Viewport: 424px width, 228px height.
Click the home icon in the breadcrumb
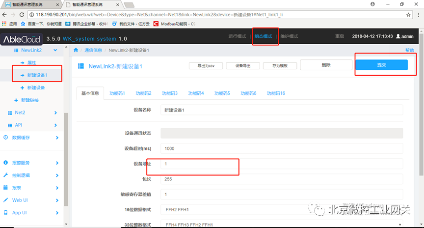coord(76,50)
